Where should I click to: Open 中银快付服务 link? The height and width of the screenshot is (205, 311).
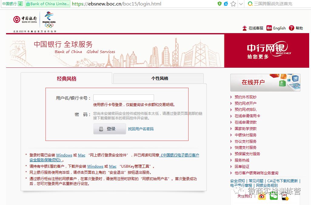(246, 135)
